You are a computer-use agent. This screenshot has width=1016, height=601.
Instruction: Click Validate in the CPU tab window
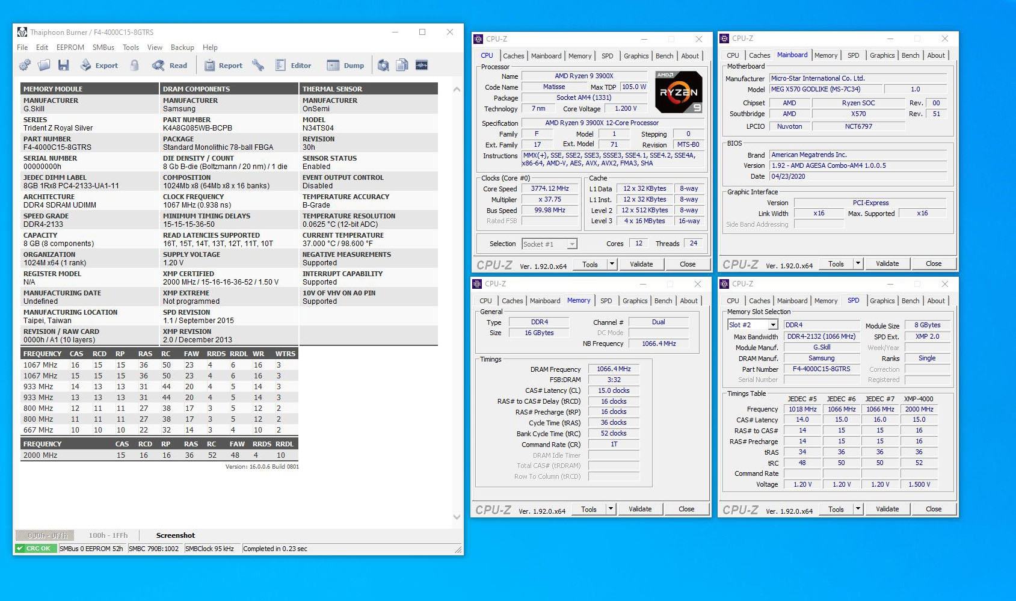(641, 264)
